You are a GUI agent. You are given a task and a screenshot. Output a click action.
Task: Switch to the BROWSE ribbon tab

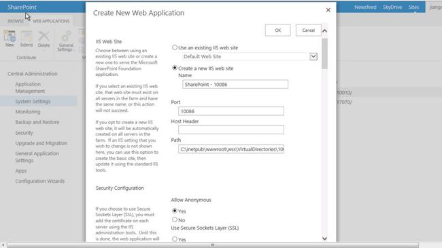pyautogui.click(x=16, y=21)
